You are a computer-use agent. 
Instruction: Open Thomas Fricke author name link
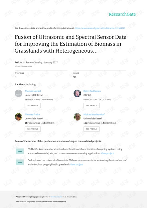tap(32, 114)
